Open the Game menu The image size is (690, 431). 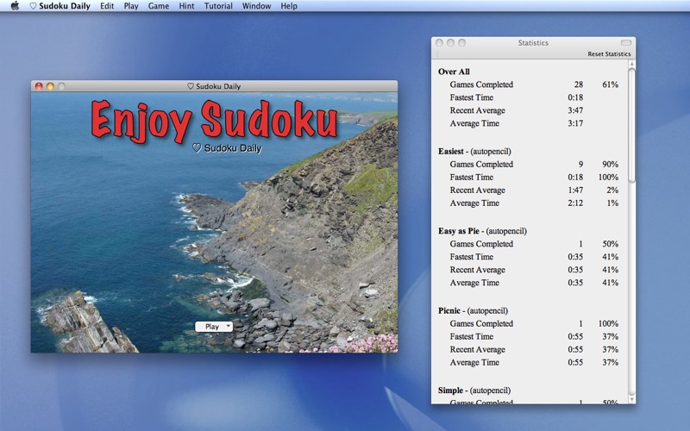point(159,6)
